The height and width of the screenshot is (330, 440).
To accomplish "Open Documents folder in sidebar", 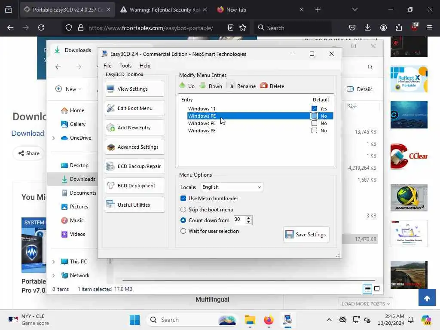I will (x=79, y=193).
